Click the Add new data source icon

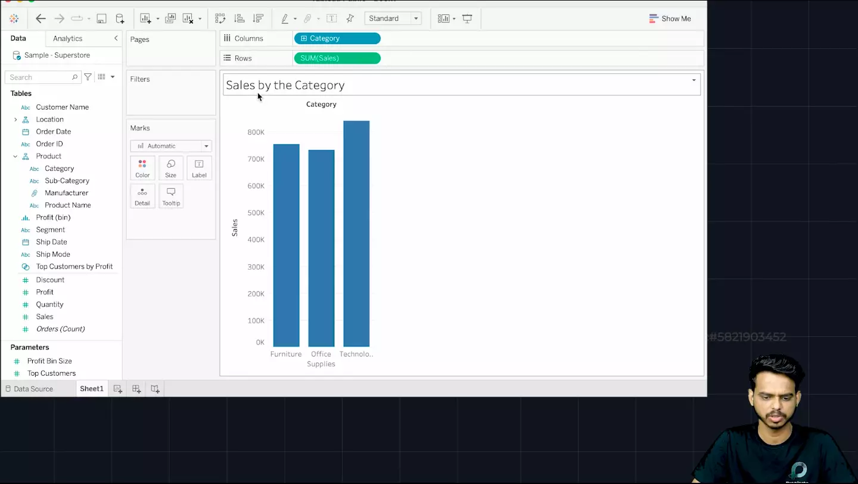[120, 18]
